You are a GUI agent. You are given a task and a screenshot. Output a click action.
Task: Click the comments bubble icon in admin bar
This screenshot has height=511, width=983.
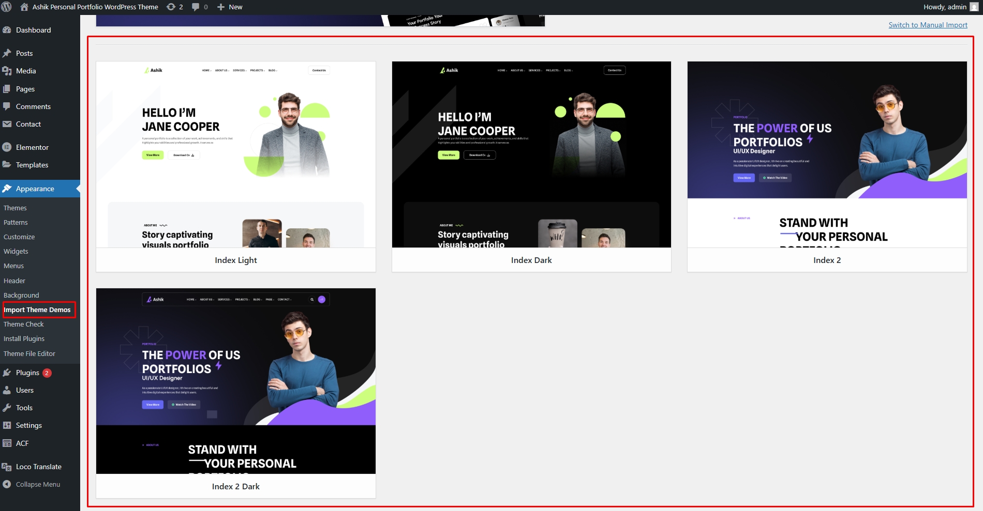[196, 7]
